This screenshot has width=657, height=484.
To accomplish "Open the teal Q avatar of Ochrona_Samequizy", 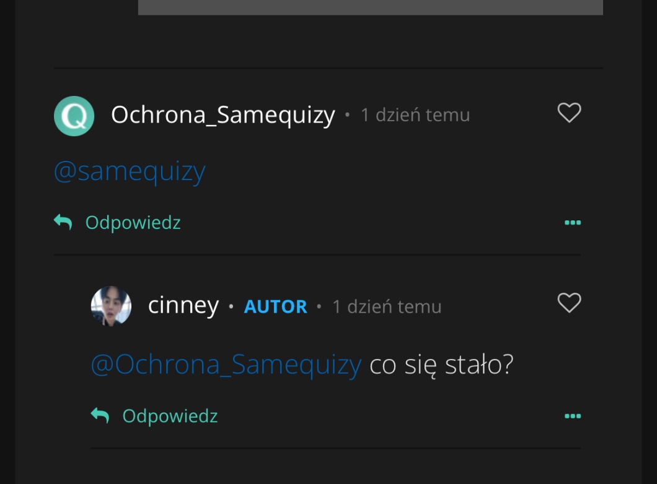I will coord(74,116).
